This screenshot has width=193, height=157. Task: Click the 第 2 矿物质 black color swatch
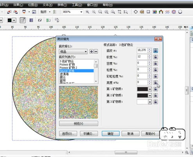click(x=142, y=95)
